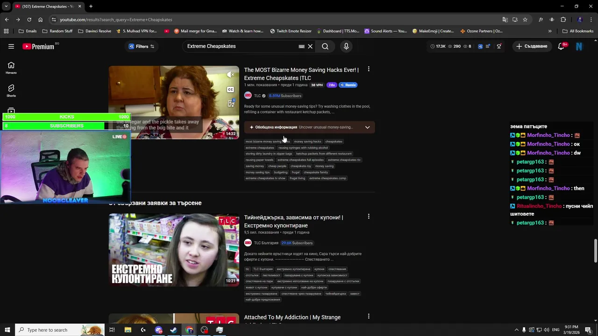Open volume control in system tray
The height and width of the screenshot is (336, 598).
pos(546,330)
